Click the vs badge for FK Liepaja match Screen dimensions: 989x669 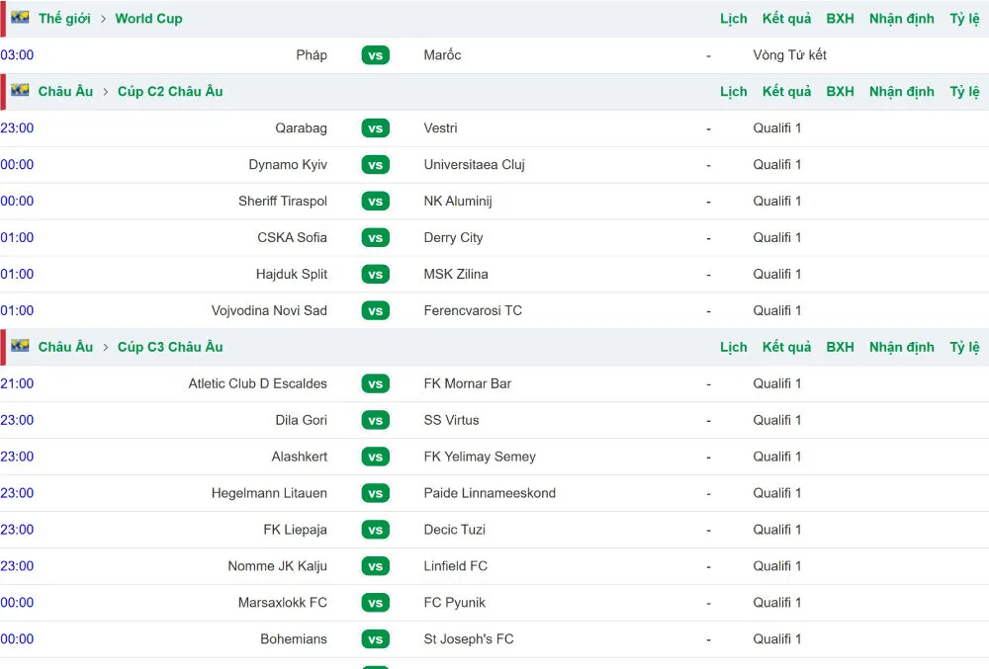pos(375,531)
